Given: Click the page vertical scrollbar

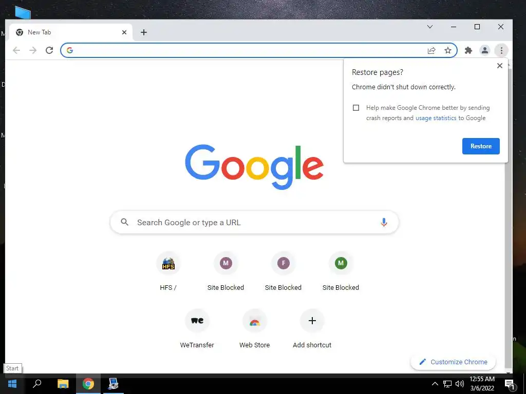Looking at the screenshot, I should click(x=509, y=218).
